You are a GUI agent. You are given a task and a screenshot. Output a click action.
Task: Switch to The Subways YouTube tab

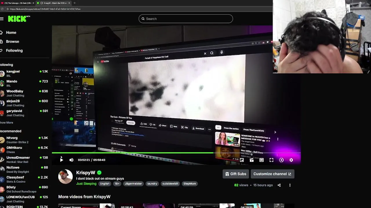(x=18, y=3)
